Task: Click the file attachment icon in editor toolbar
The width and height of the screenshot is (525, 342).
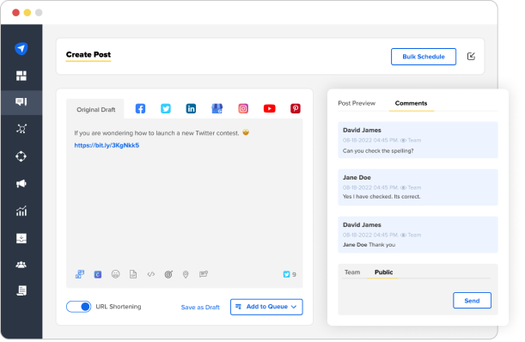Action: tap(133, 274)
